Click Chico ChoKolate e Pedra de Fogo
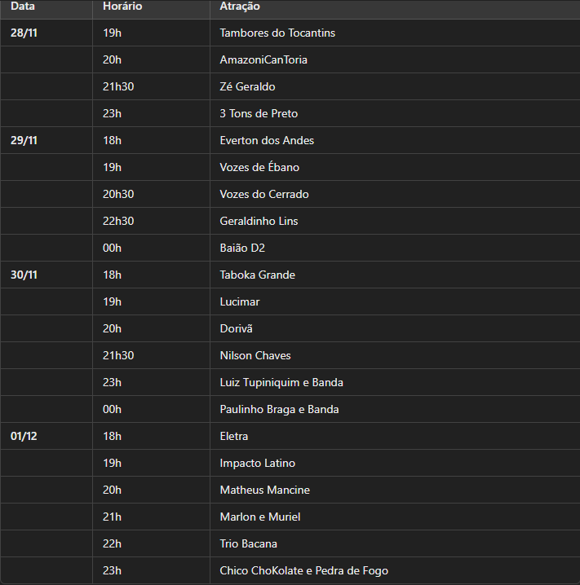 [304, 570]
